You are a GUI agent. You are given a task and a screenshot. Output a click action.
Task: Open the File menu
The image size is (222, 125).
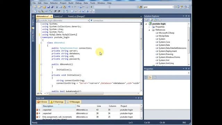(x=34, y=3)
